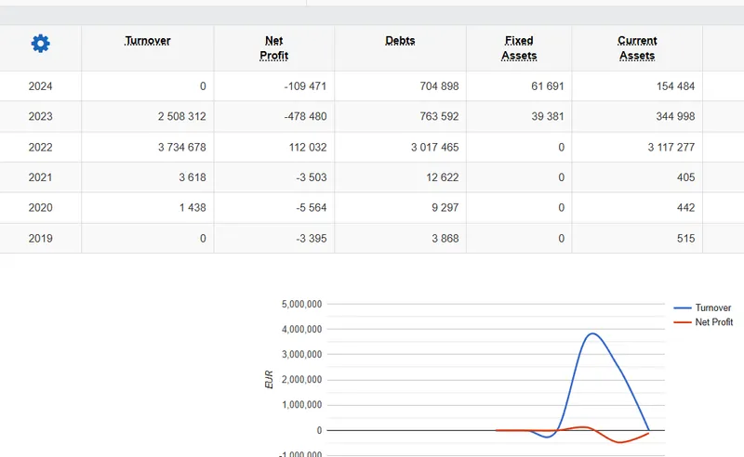The width and height of the screenshot is (744, 457).
Task: Click the Net Profit column header
Action: pos(273,48)
